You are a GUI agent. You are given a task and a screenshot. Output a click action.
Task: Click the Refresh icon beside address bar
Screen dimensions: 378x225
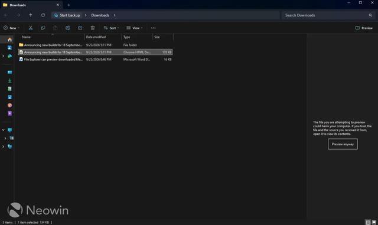tap(43, 15)
